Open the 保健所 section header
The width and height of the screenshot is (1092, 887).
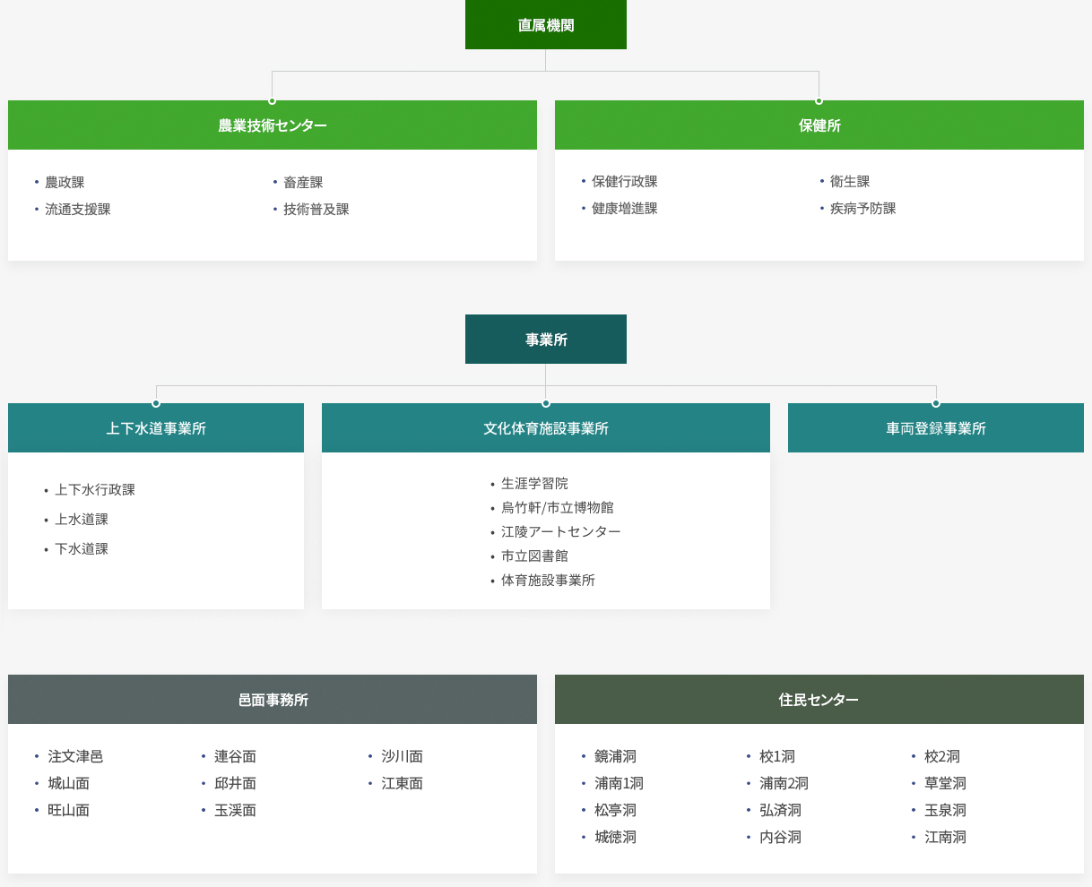pos(819,125)
